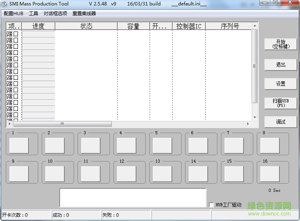The height and width of the screenshot is (221, 300).
Task: Click the 控制器IC column header
Action: (x=189, y=26)
